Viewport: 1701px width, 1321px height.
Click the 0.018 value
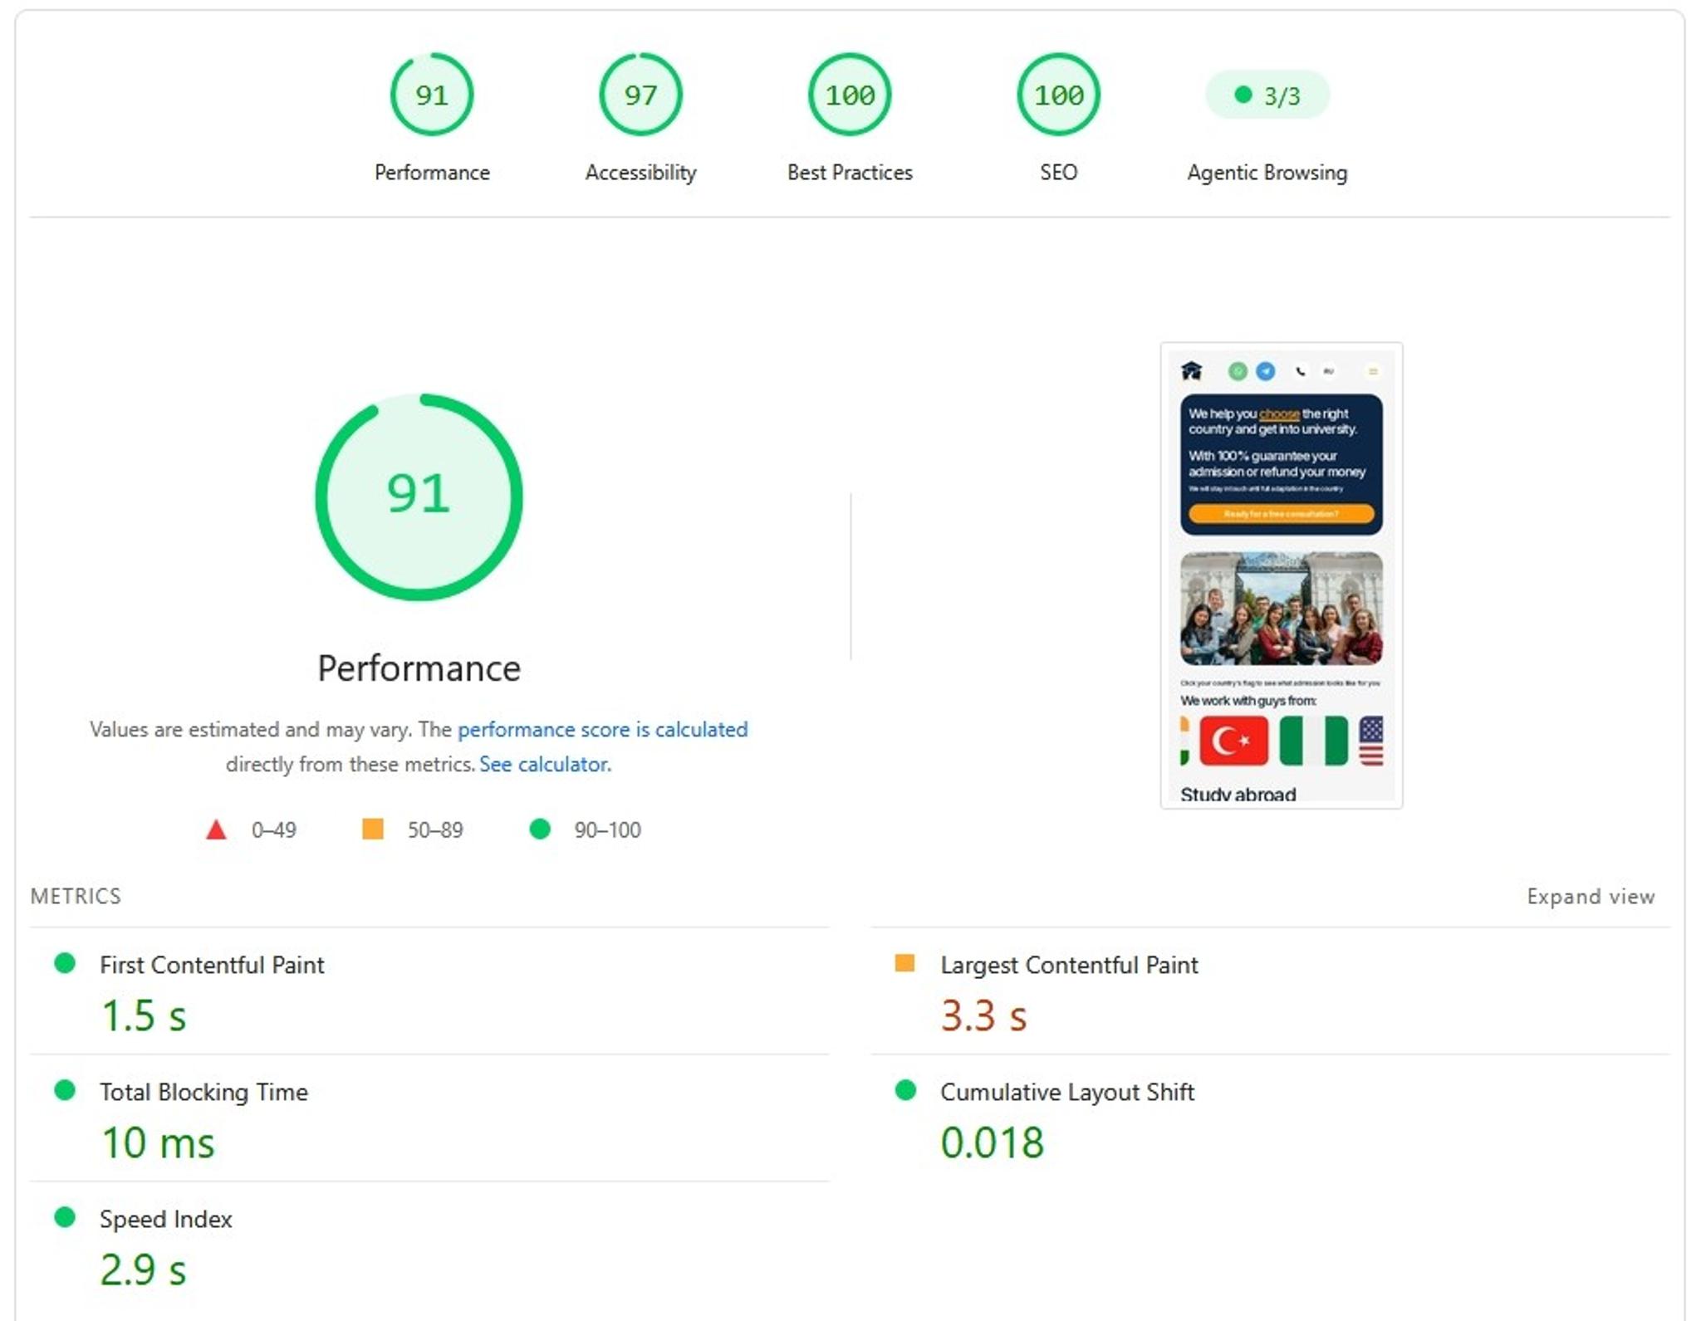pos(993,1142)
